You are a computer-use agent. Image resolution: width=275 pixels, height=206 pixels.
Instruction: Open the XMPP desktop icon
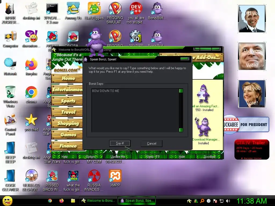click(x=115, y=178)
